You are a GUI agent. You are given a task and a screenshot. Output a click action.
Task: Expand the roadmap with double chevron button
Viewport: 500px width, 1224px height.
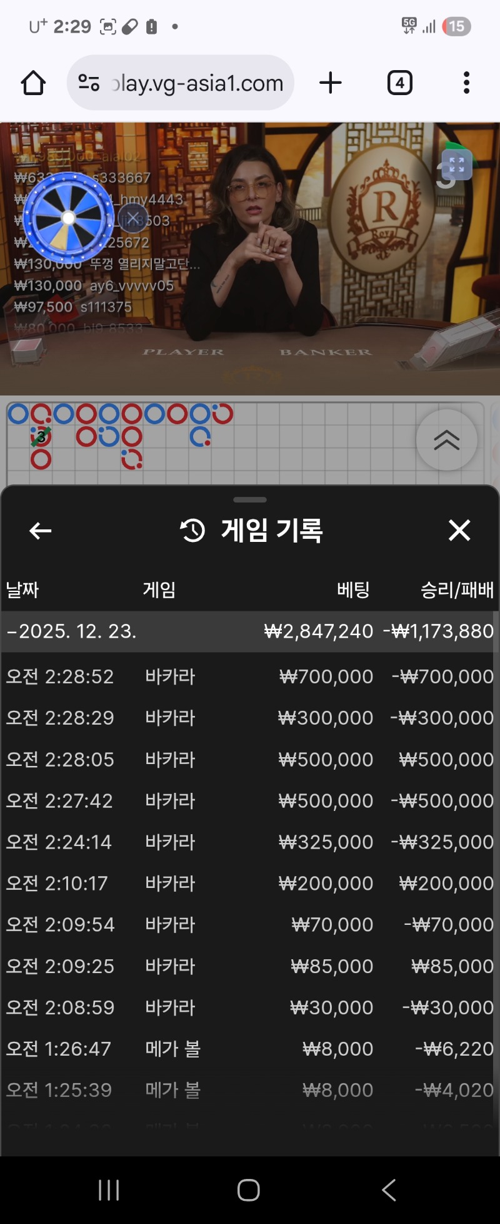446,440
